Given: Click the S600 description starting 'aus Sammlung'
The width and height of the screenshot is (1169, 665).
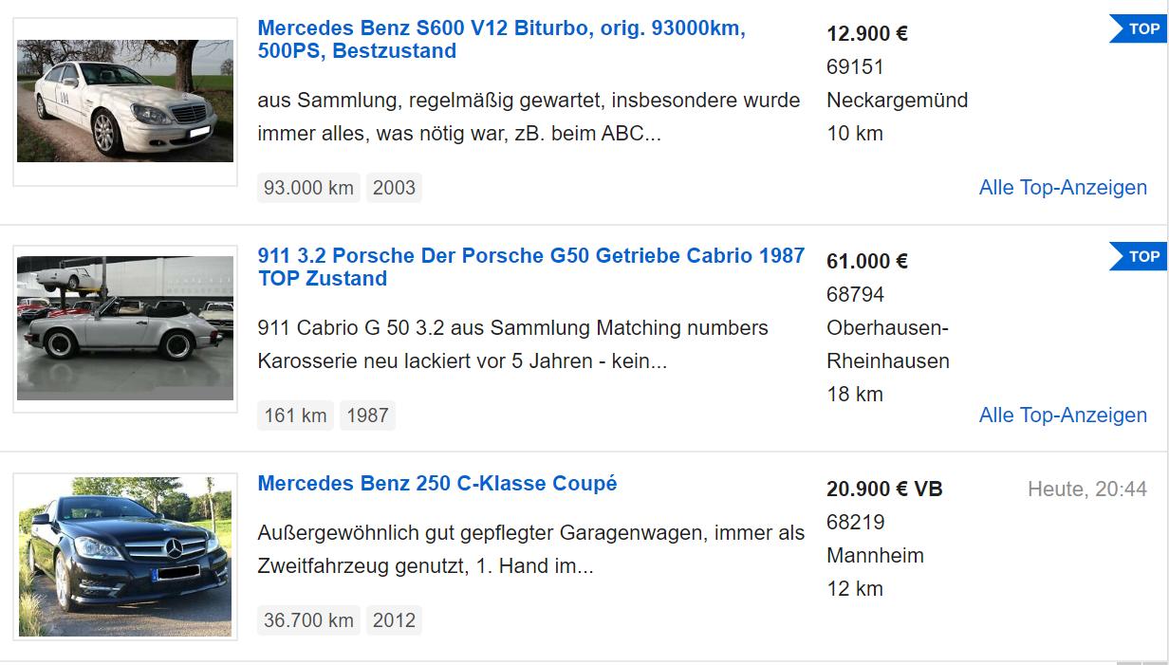Looking at the screenshot, I should click(x=529, y=117).
